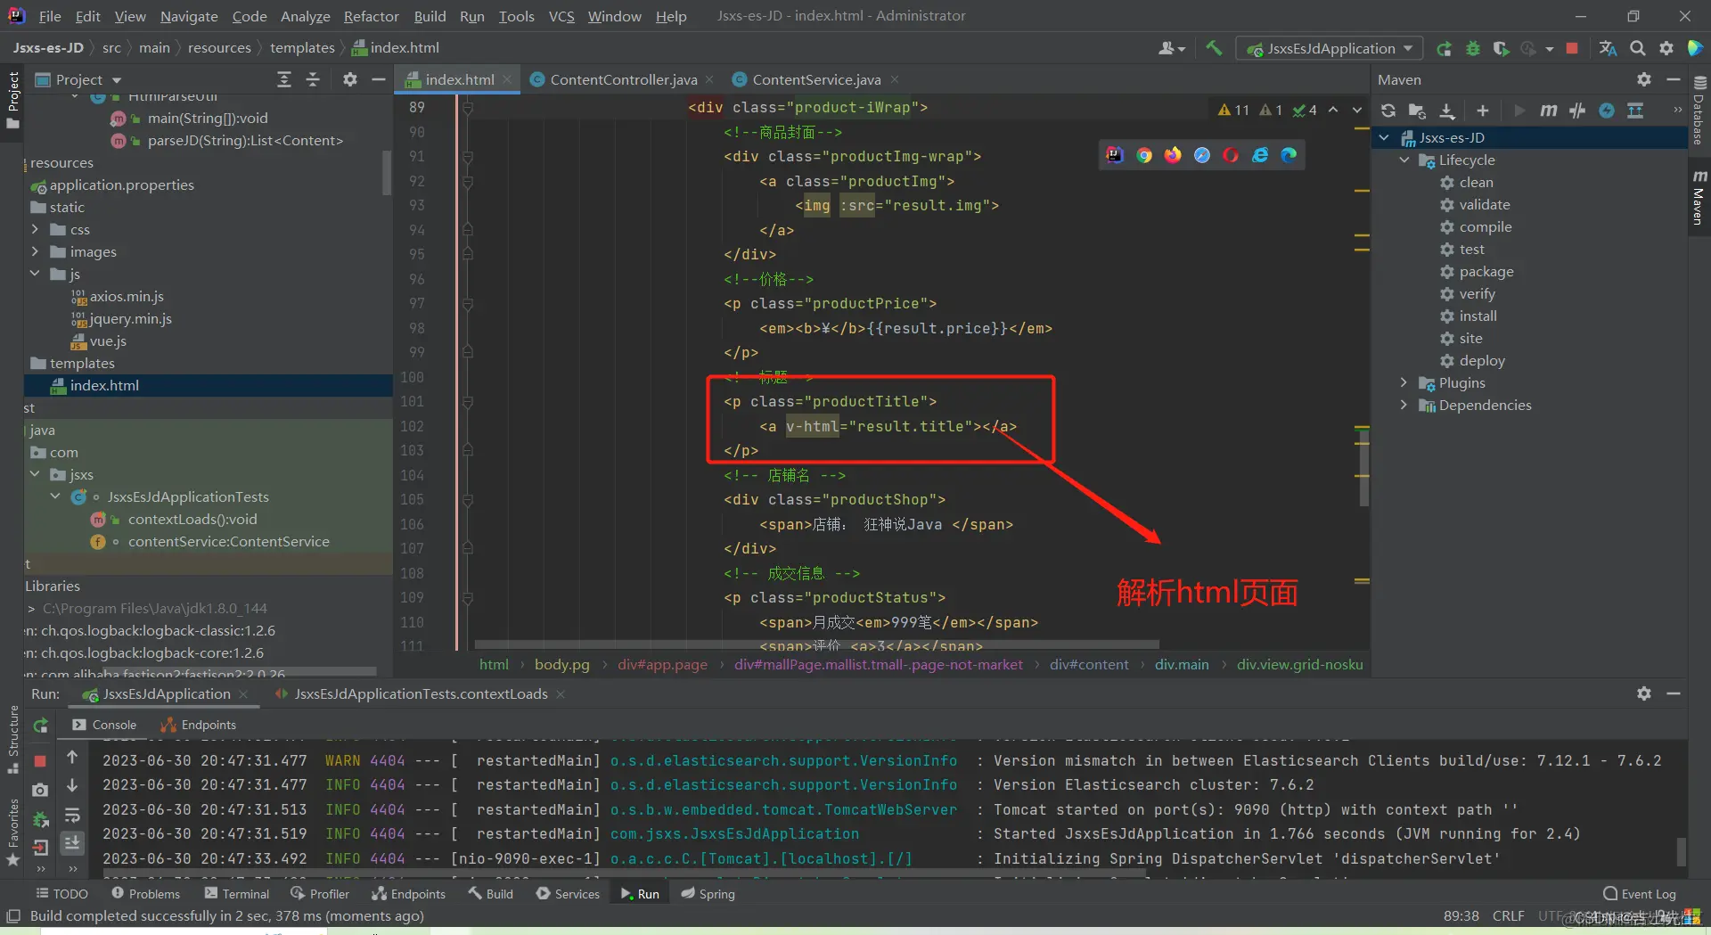
Task: Open the Project view dropdown
Action: point(78,79)
